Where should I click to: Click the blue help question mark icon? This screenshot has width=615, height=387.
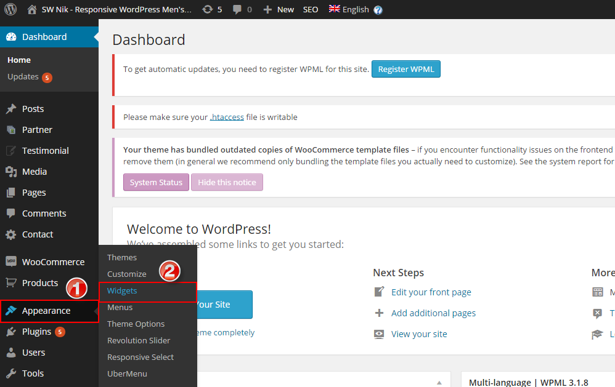pos(378,10)
